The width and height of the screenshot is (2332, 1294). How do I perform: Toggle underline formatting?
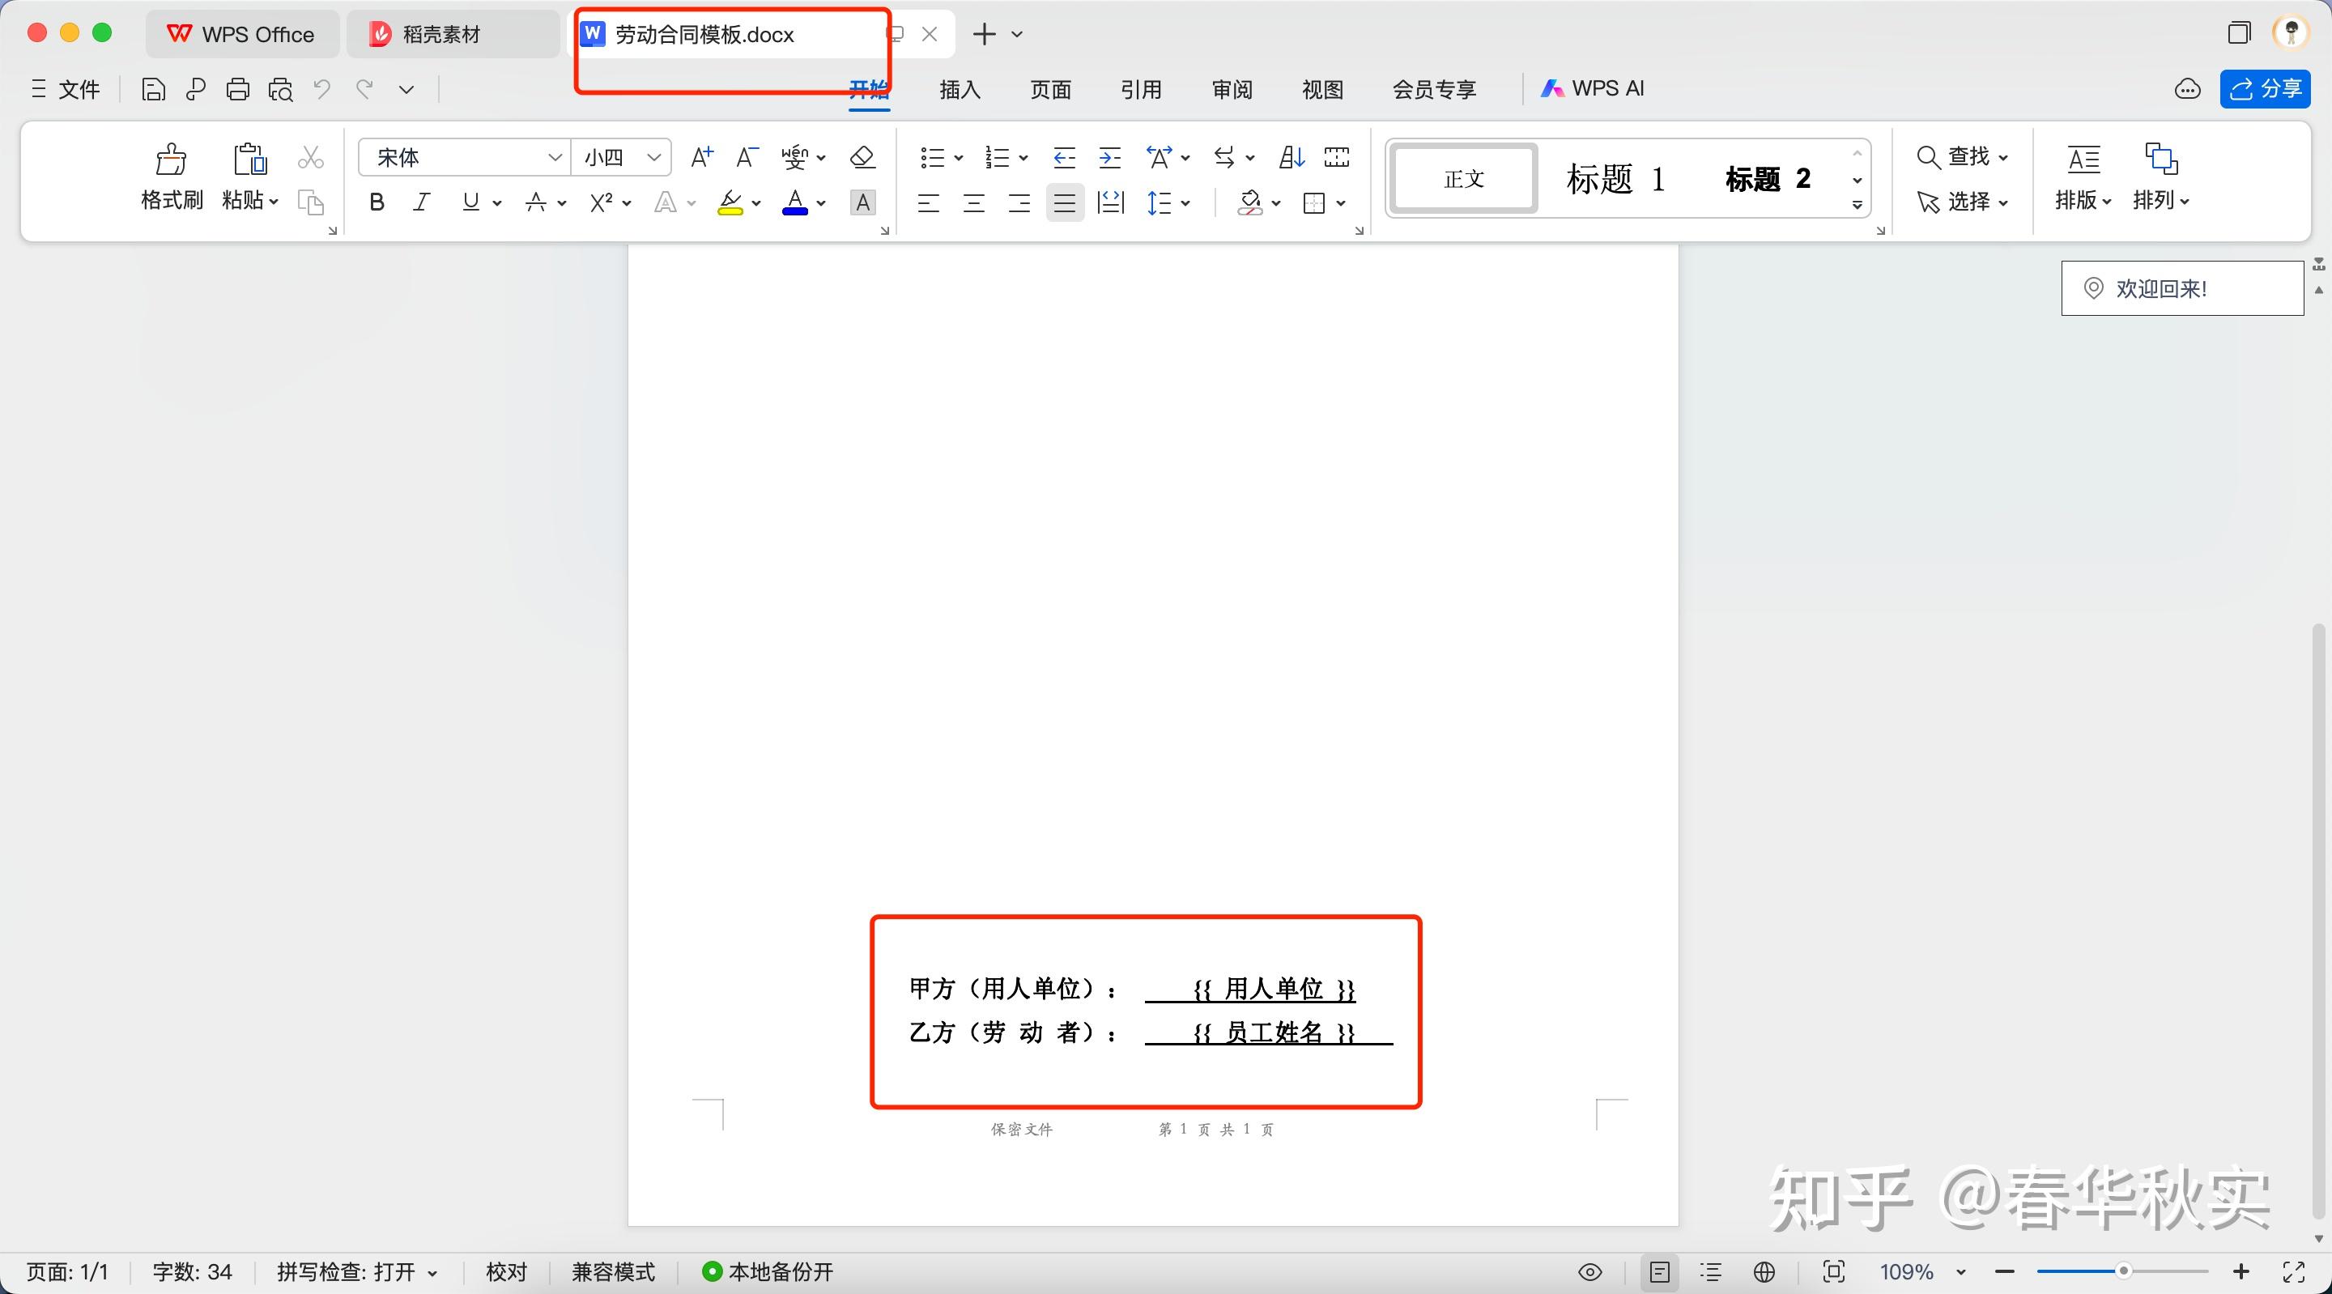pyautogui.click(x=470, y=202)
